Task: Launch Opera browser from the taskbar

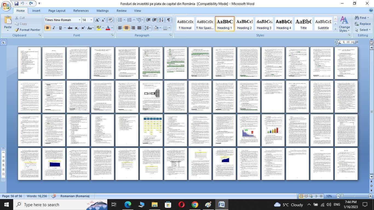Action: coord(181,205)
